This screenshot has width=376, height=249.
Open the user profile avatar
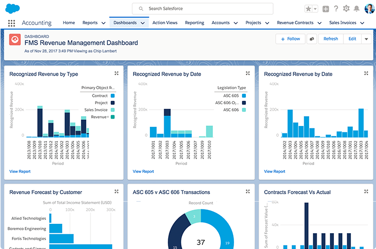click(369, 8)
